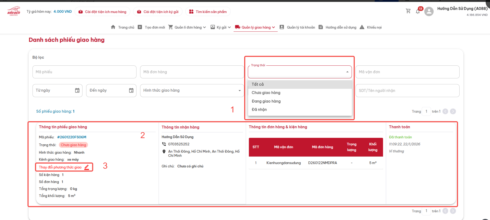Click pencil icon beside Thay đổi phương thức giao
The width and height of the screenshot is (490, 220).
(x=87, y=167)
